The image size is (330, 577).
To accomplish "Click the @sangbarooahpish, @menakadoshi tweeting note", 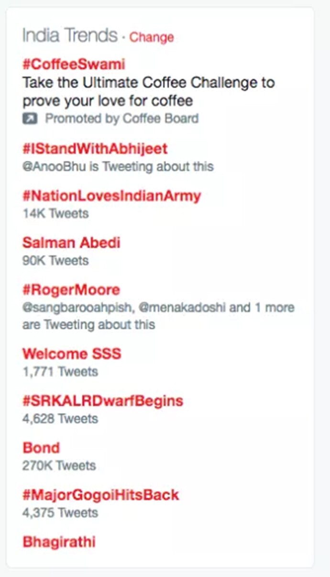I will tap(158, 316).
